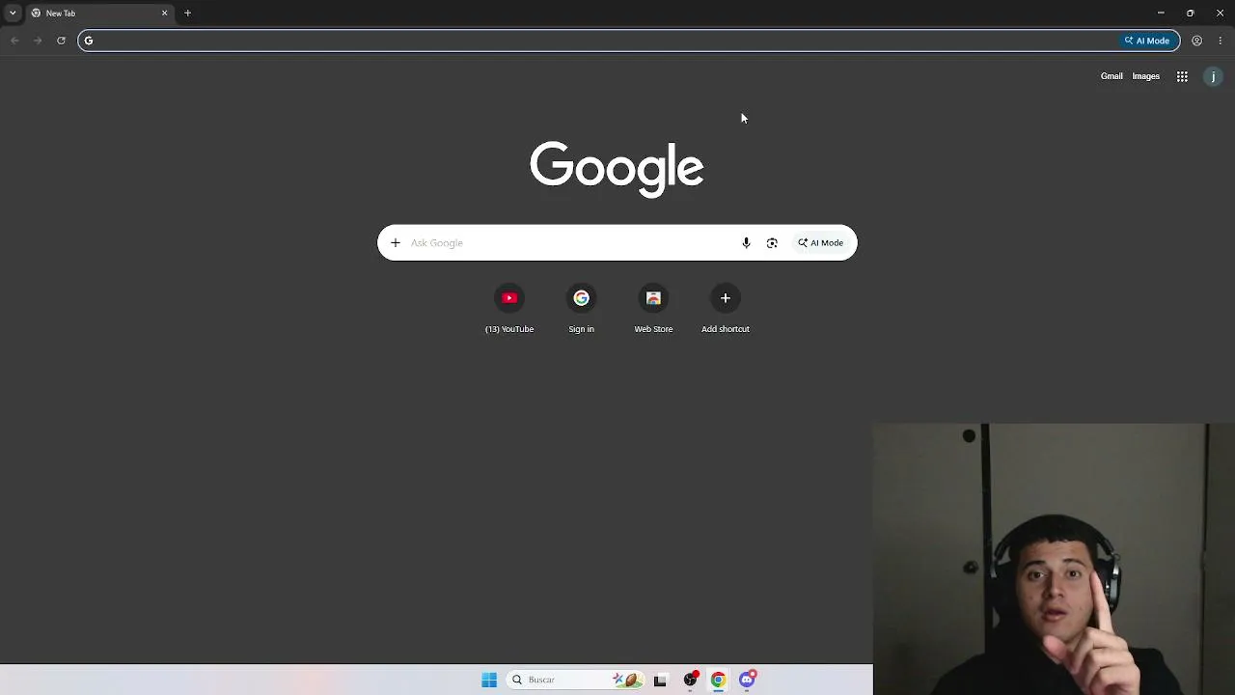The height and width of the screenshot is (695, 1235).
Task: Close the New Tab tab
Action: coord(164,14)
